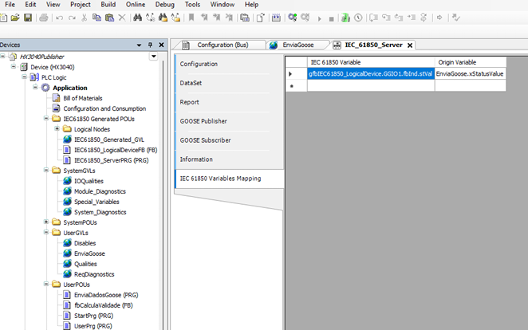The image size is (528, 330).
Task: Open the DataSet section
Action: coord(191,83)
